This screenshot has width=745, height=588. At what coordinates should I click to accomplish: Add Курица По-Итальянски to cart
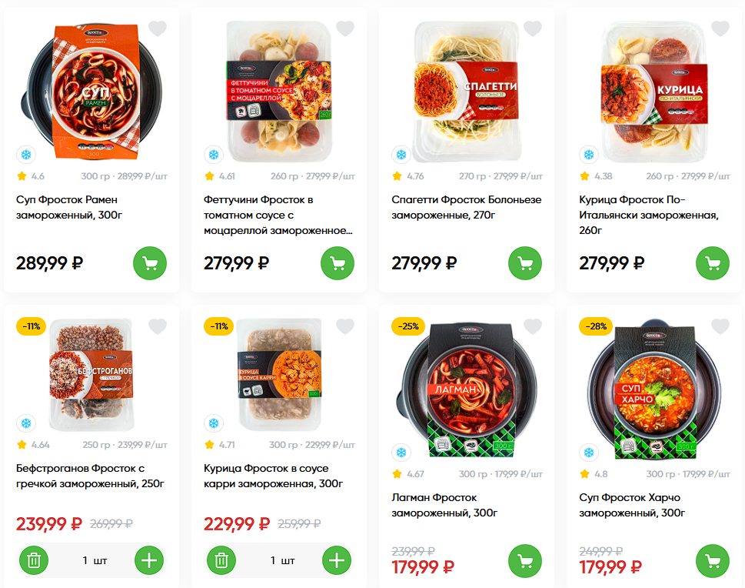713,263
